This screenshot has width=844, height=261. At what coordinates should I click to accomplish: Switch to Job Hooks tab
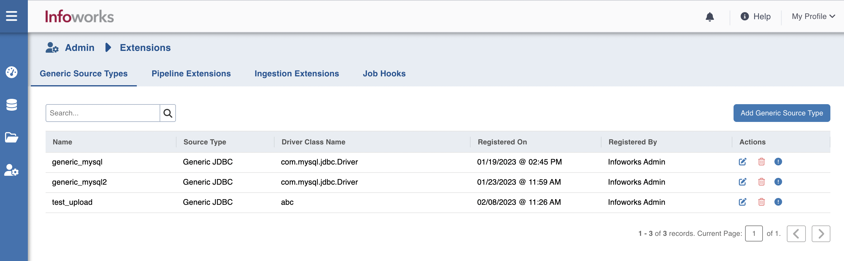tap(384, 74)
